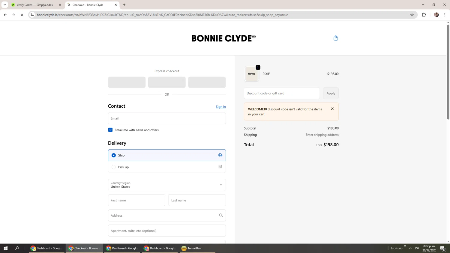The width and height of the screenshot is (450, 253).
Task: Click the page vertical scrollbar
Action: [448, 72]
